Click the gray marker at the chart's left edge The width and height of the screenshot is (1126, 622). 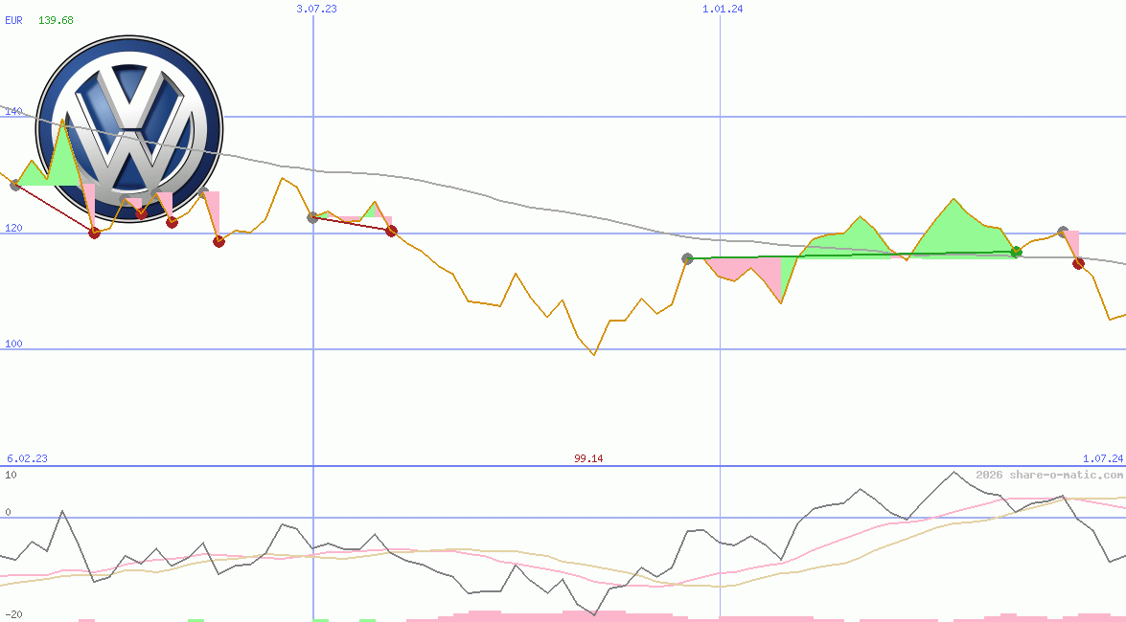click(x=15, y=185)
